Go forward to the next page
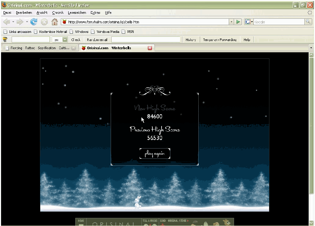The height and width of the screenshot is (226, 315). click(x=20, y=22)
